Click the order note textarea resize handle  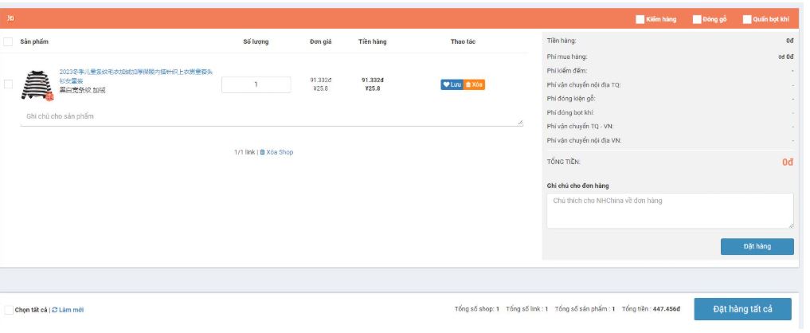click(x=790, y=225)
